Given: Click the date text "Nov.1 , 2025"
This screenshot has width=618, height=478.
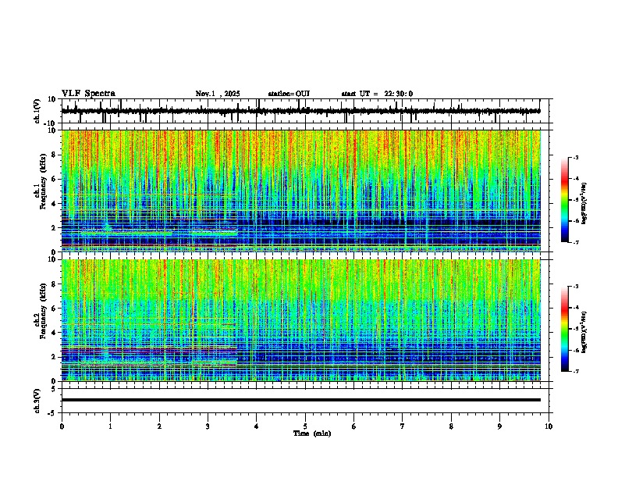Looking at the screenshot, I should click(218, 94).
